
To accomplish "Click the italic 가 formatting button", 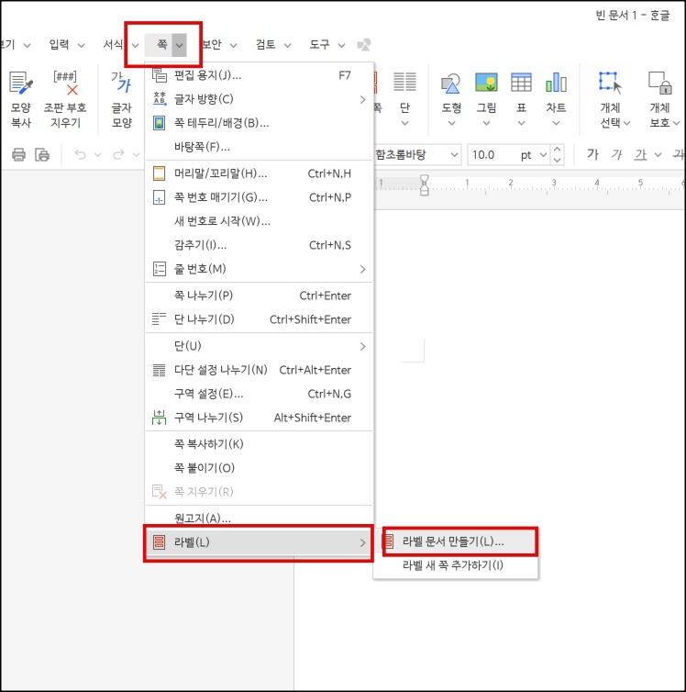I will point(616,154).
